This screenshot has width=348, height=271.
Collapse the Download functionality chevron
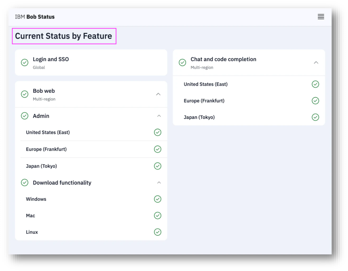159,182
